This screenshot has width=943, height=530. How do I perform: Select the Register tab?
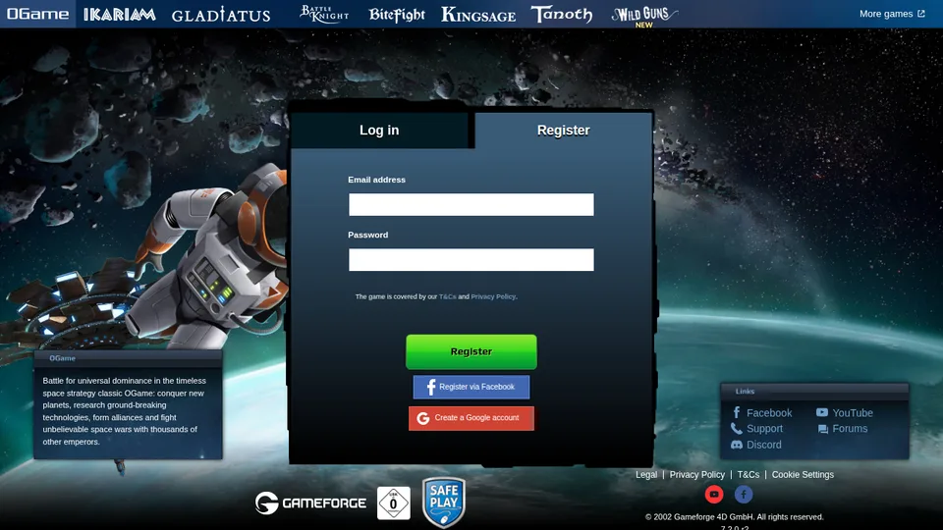564,131
